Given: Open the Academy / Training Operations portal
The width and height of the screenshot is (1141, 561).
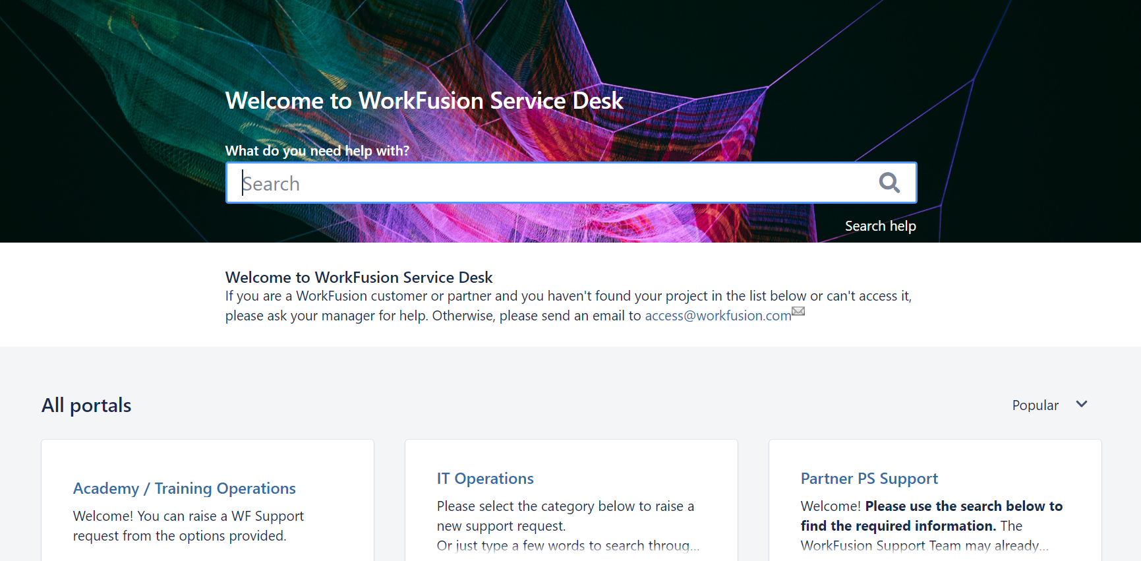Looking at the screenshot, I should tap(185, 488).
